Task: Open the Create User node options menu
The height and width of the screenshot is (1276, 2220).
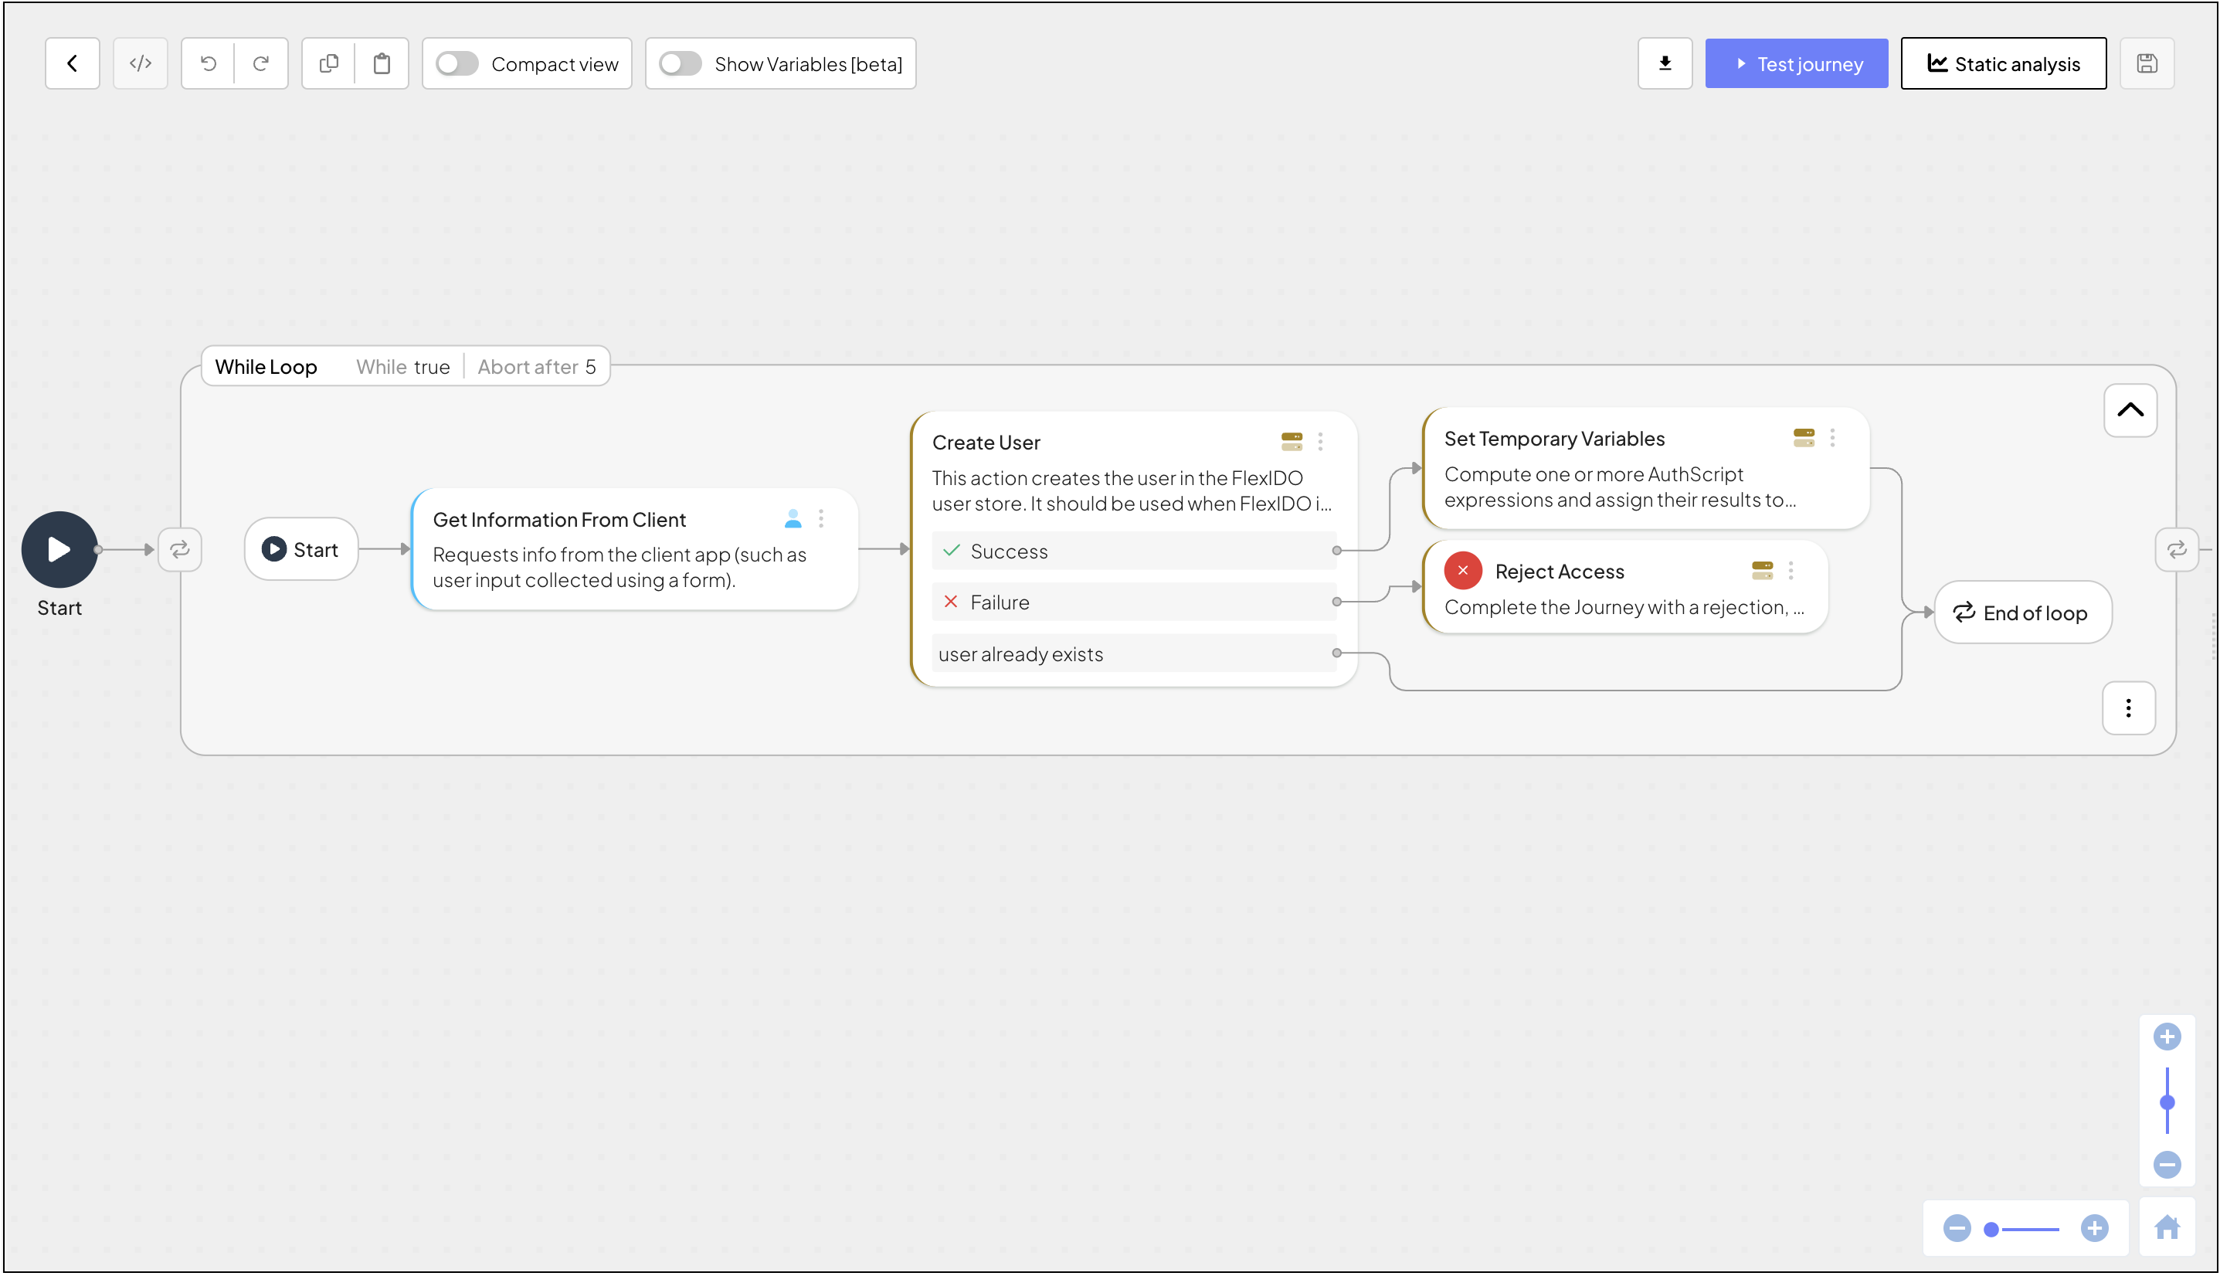Action: click(x=1320, y=442)
